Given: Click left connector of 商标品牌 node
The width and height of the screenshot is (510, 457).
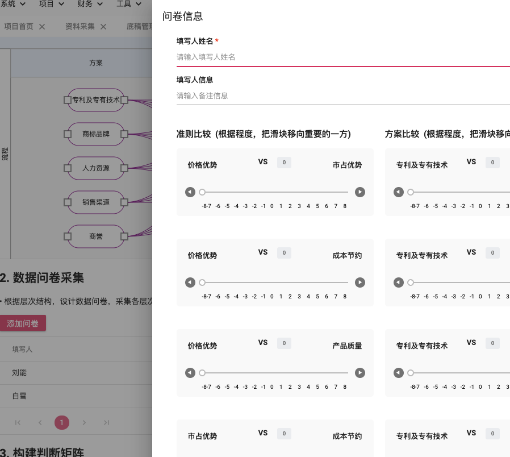Looking at the screenshot, I should (68, 134).
